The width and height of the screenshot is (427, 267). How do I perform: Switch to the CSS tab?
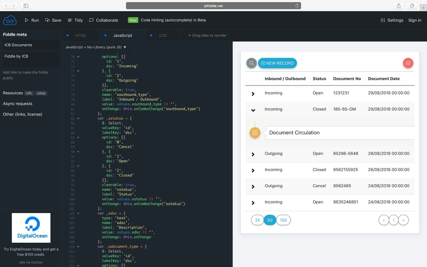tap(163, 35)
